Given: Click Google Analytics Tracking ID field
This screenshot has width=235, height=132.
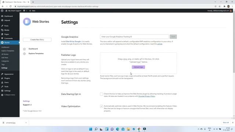Looking at the screenshot, I should click(x=134, y=37).
